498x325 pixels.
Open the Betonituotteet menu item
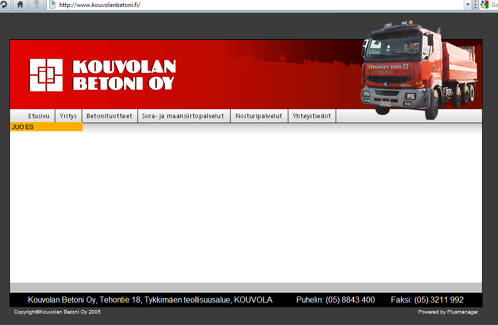pyautogui.click(x=110, y=116)
